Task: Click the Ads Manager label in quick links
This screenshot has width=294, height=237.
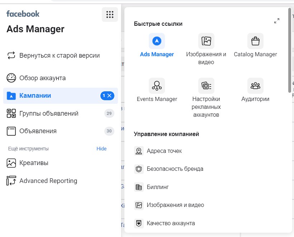Action: (157, 54)
